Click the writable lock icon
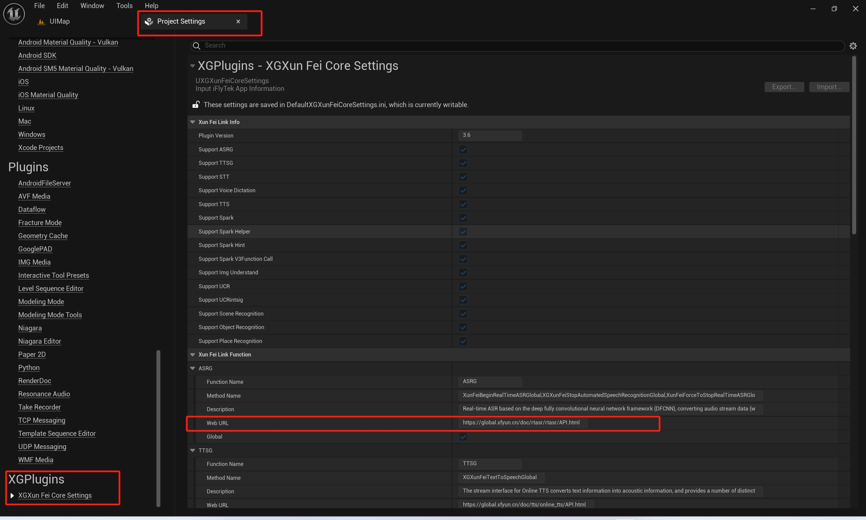866x520 pixels. [196, 104]
